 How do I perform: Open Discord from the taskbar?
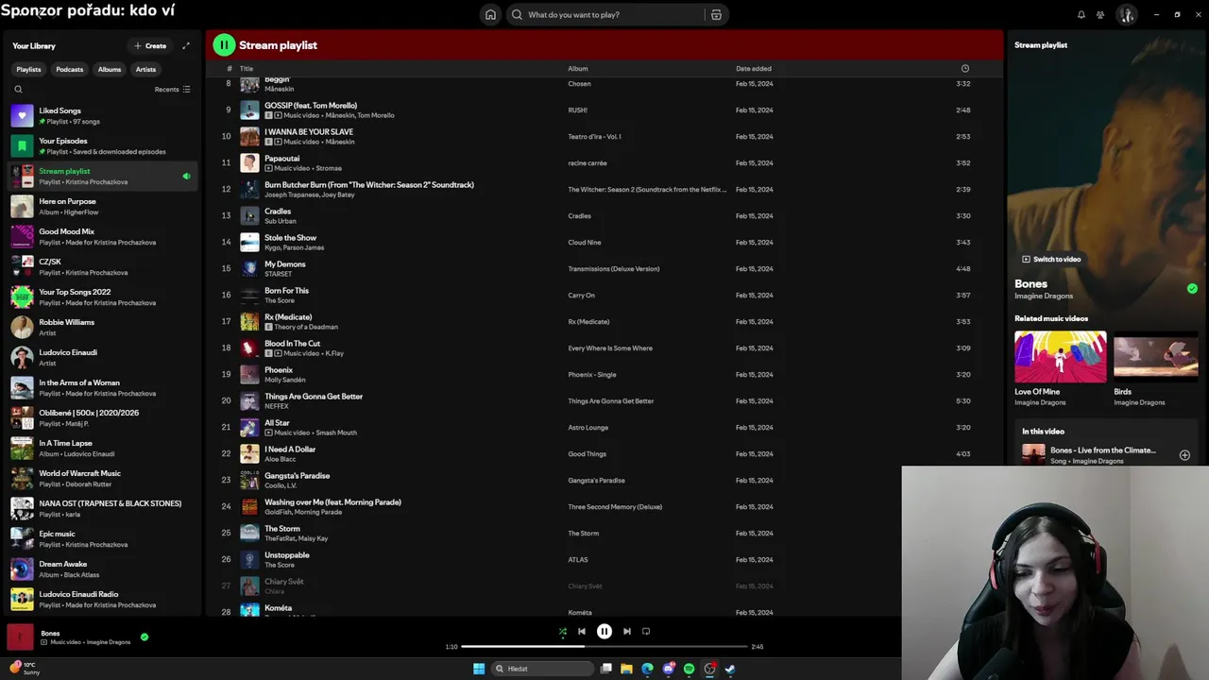pyautogui.click(x=669, y=669)
